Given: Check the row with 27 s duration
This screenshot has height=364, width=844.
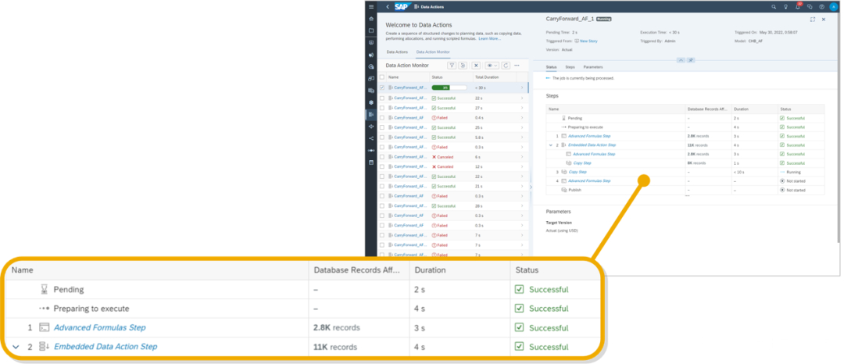Looking at the screenshot, I should pyautogui.click(x=382, y=108).
